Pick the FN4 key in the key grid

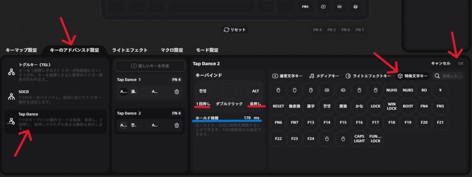[424, 106]
